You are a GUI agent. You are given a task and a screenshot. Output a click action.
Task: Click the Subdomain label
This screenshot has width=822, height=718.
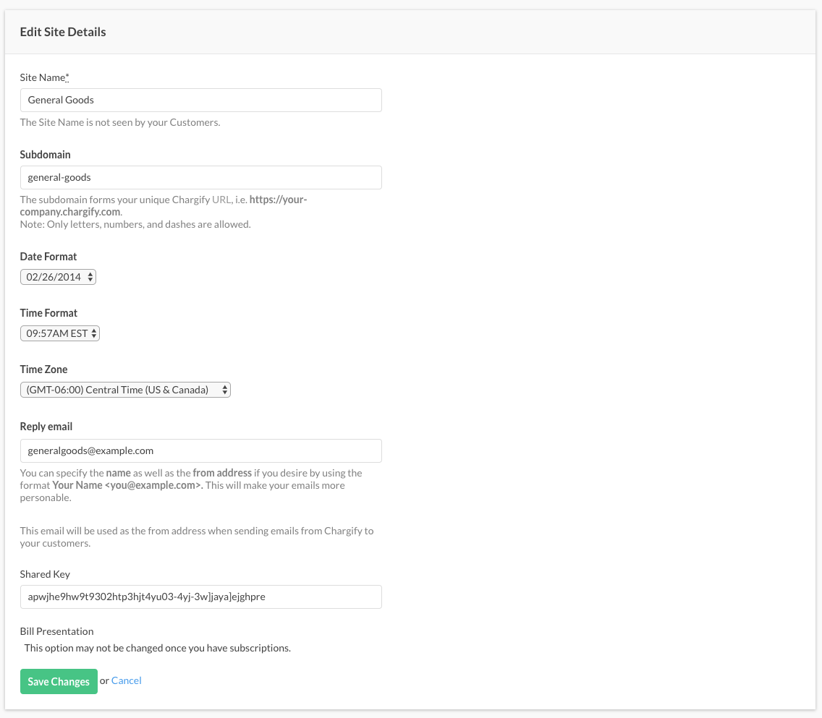pos(45,154)
